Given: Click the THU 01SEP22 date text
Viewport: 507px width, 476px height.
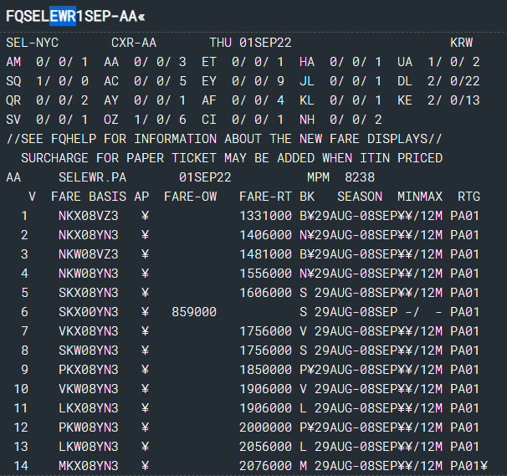Looking at the screenshot, I should tap(251, 43).
